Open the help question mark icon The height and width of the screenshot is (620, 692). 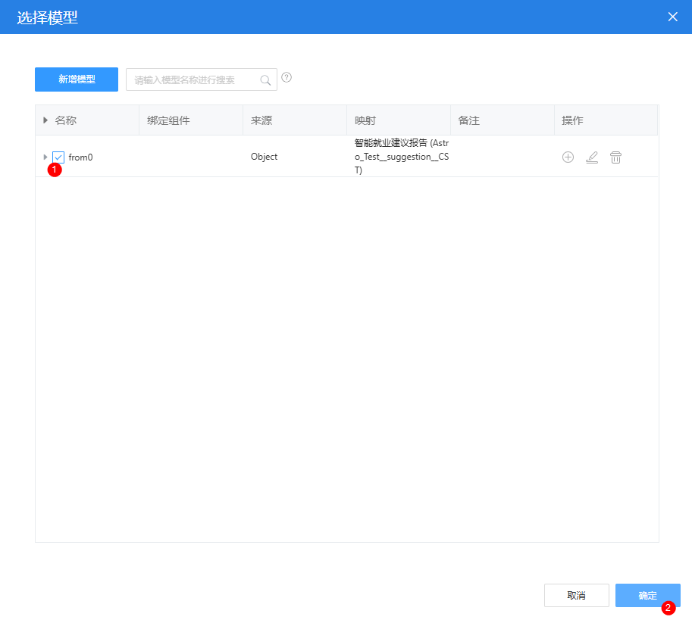pos(287,77)
